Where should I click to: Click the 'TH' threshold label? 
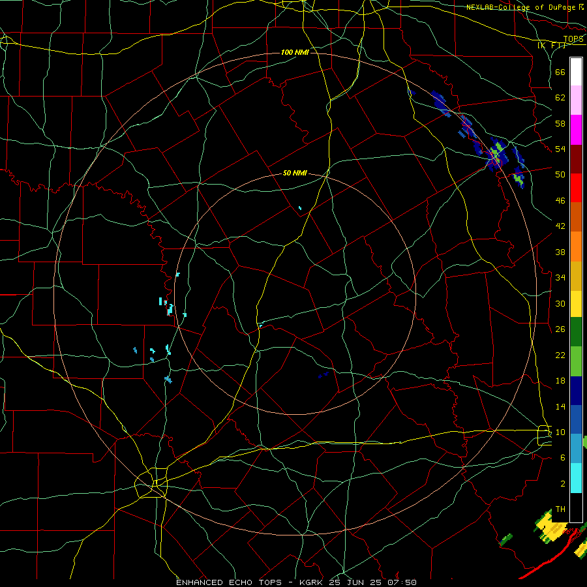point(560,509)
